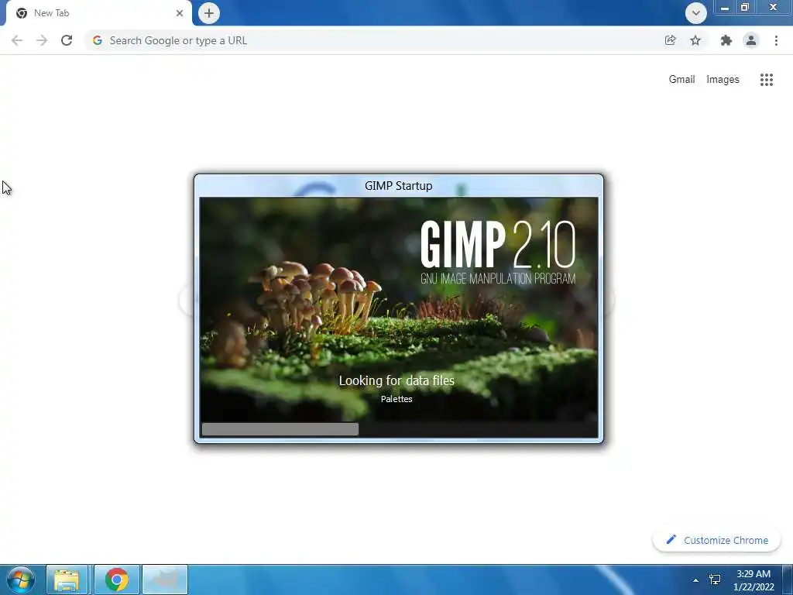Open a new tab with the plus button
The image size is (793, 595).
tap(209, 13)
